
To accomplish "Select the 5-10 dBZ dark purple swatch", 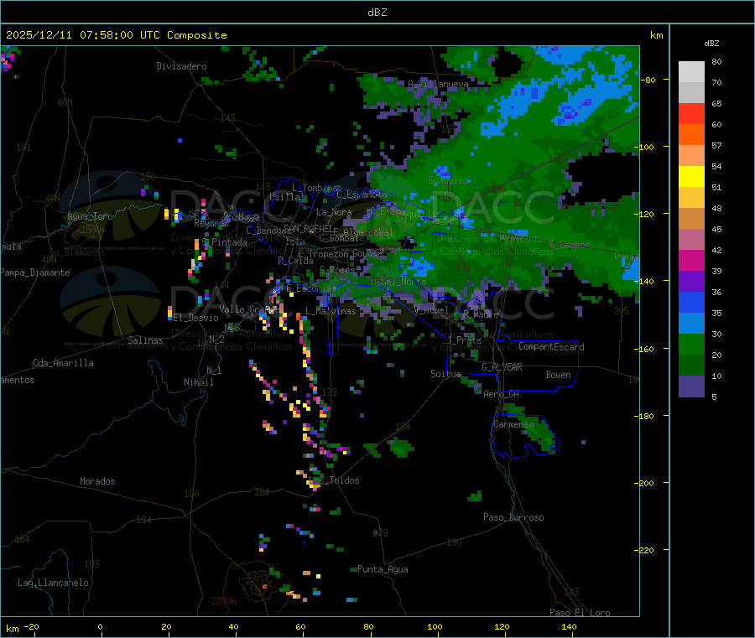I will [691, 386].
